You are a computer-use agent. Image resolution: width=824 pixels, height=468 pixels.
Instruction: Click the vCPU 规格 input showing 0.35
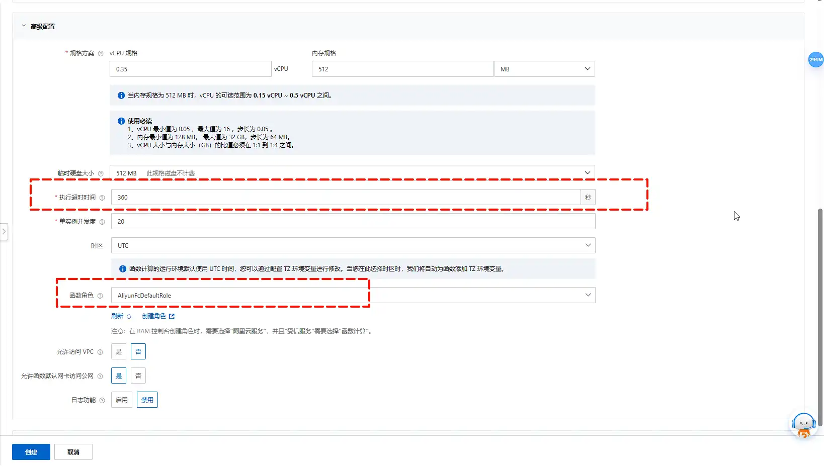pyautogui.click(x=190, y=69)
